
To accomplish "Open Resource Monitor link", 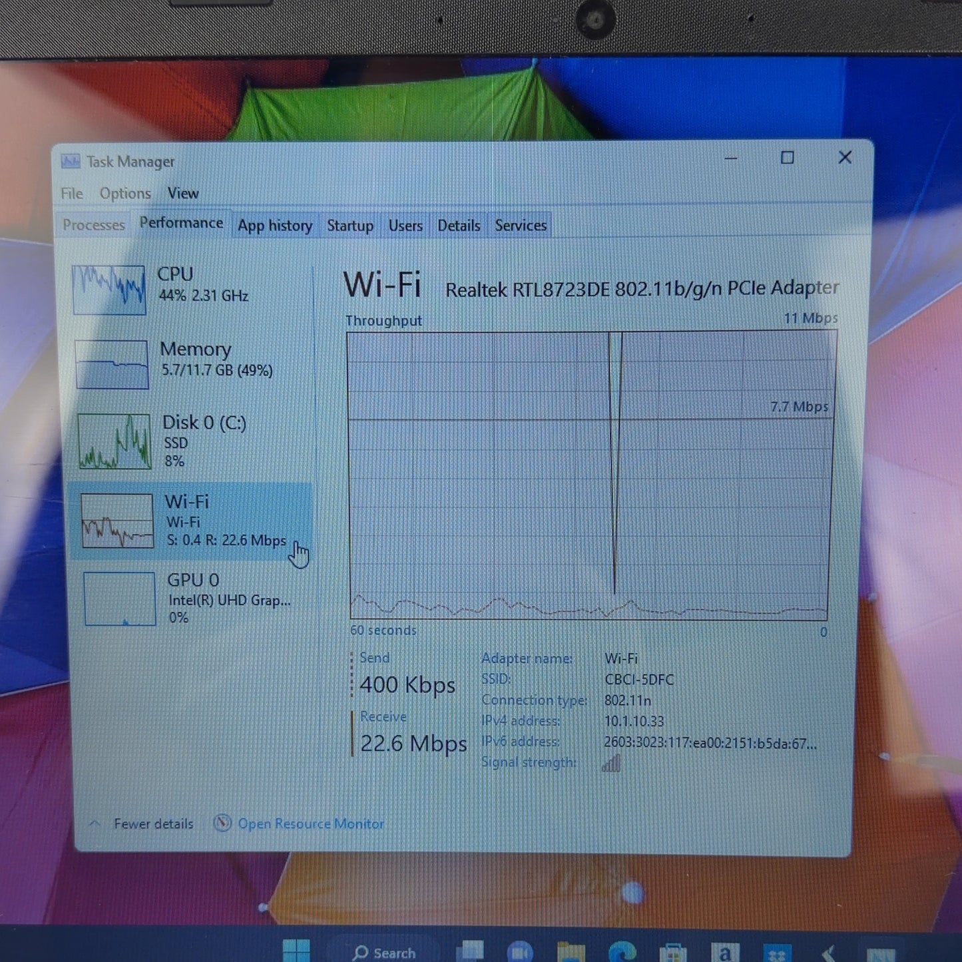I will (x=311, y=824).
